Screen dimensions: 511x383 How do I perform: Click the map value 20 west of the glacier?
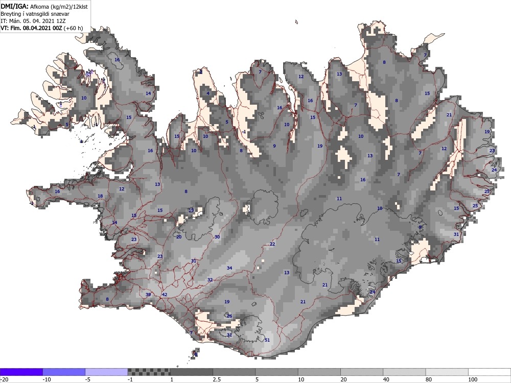click(x=179, y=237)
